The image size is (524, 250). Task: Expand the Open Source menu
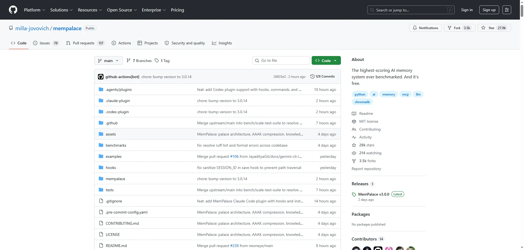tap(122, 10)
